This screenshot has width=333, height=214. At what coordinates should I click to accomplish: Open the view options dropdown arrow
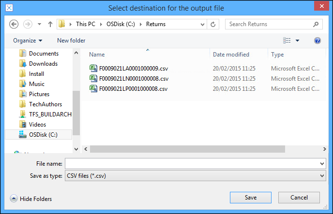pyautogui.click(x=297, y=41)
